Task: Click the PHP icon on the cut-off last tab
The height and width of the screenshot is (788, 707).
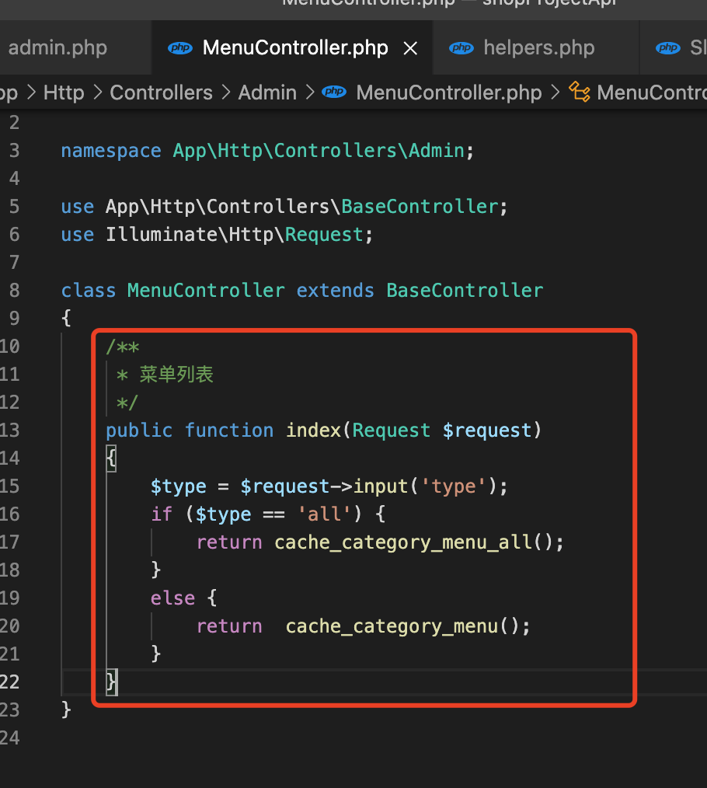Action: tap(668, 48)
